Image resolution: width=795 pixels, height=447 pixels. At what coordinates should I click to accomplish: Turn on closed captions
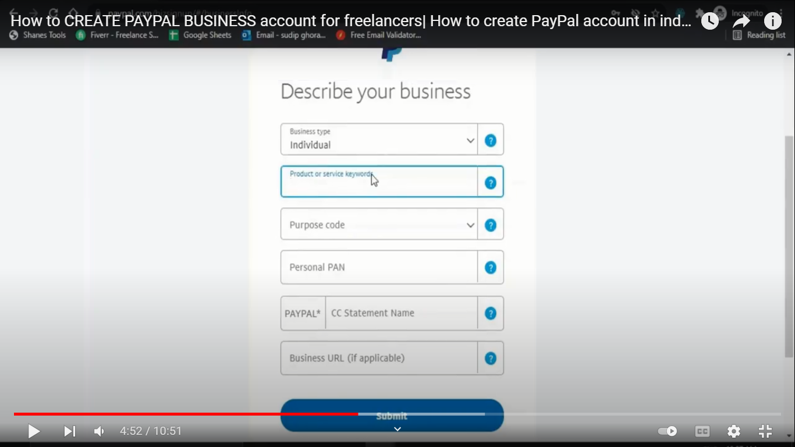[x=702, y=431]
